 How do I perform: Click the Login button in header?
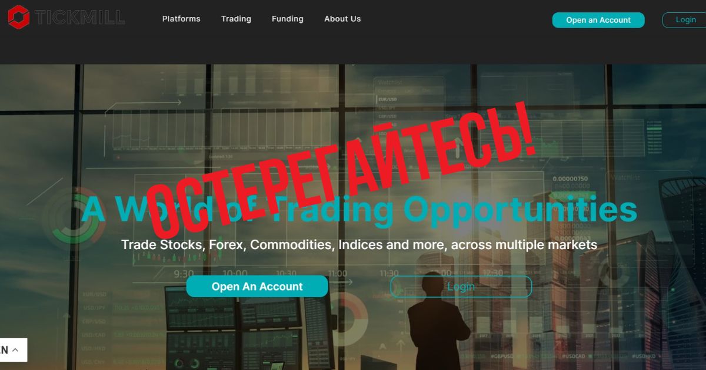[685, 20]
